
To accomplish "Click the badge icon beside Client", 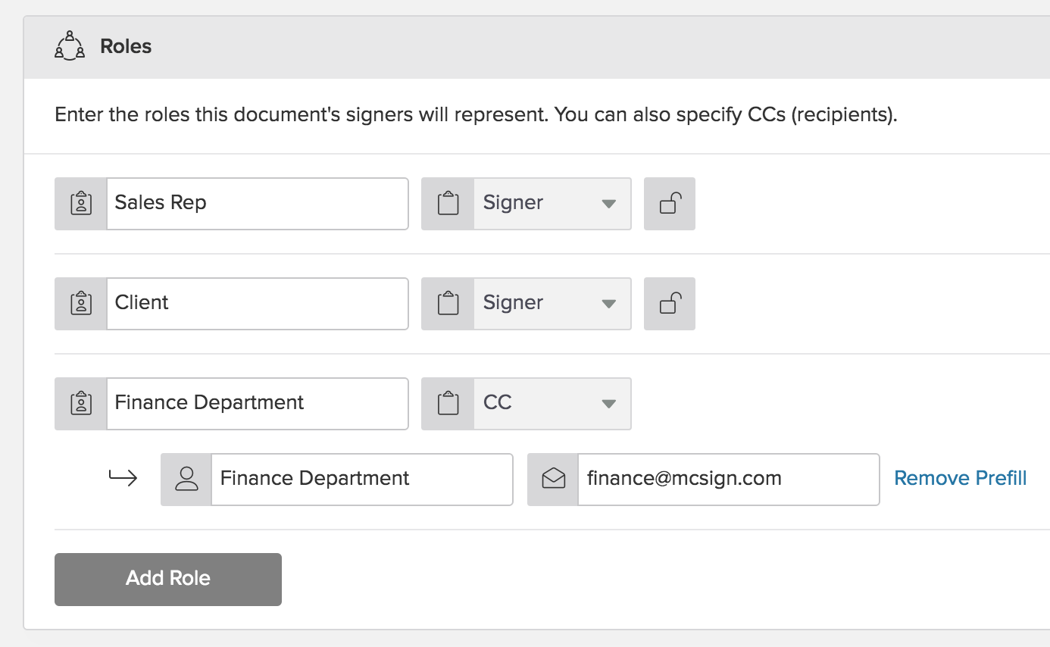I will (x=81, y=304).
